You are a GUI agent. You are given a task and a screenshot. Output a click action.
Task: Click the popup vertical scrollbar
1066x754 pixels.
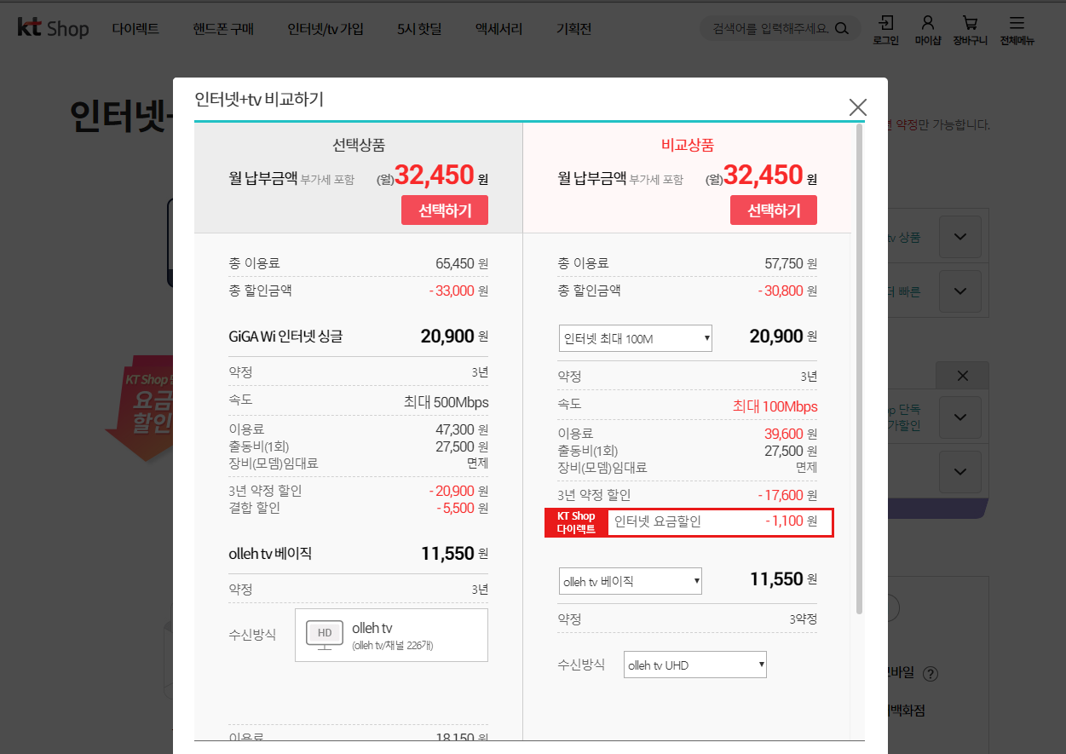tap(859, 366)
